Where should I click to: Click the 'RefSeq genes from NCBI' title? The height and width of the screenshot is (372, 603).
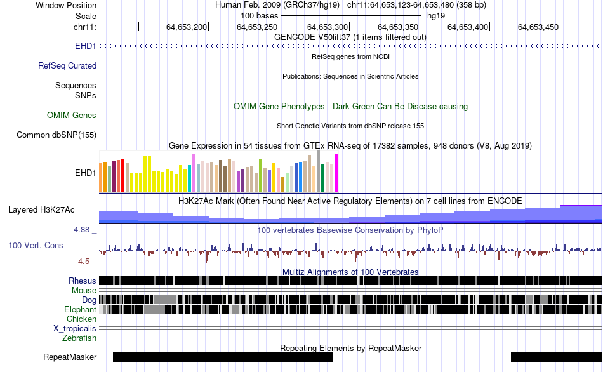(x=351, y=56)
